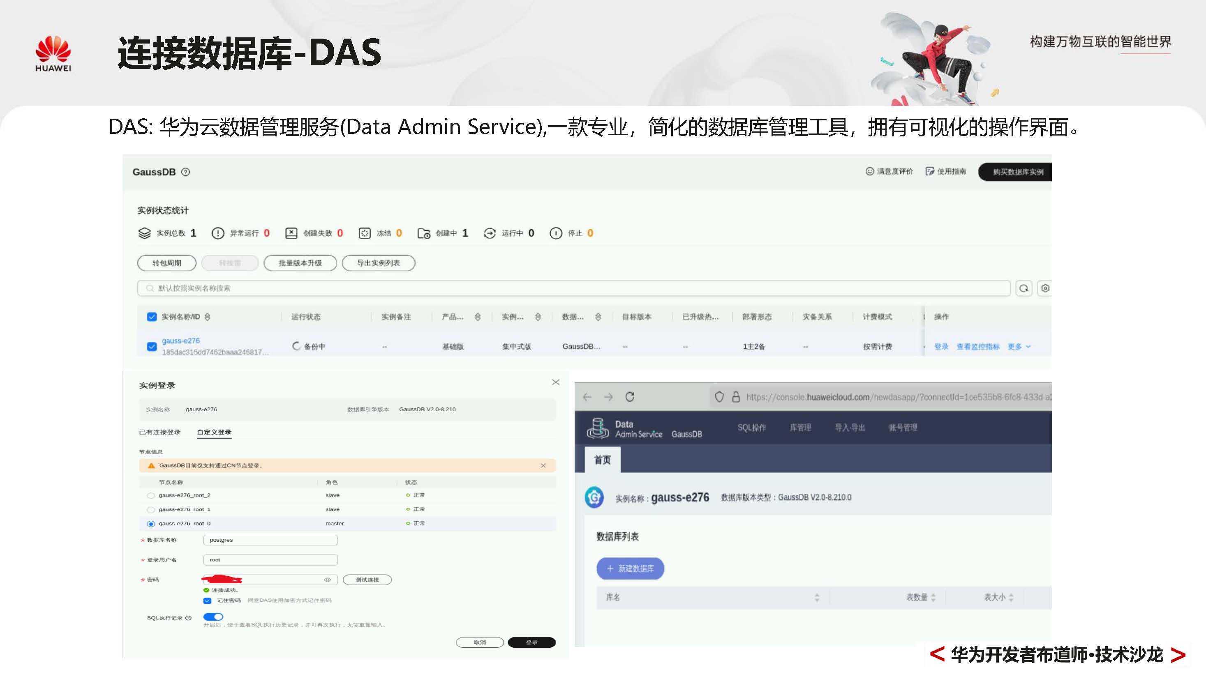
Task: Open the search settings gear icon
Action: coord(1045,288)
